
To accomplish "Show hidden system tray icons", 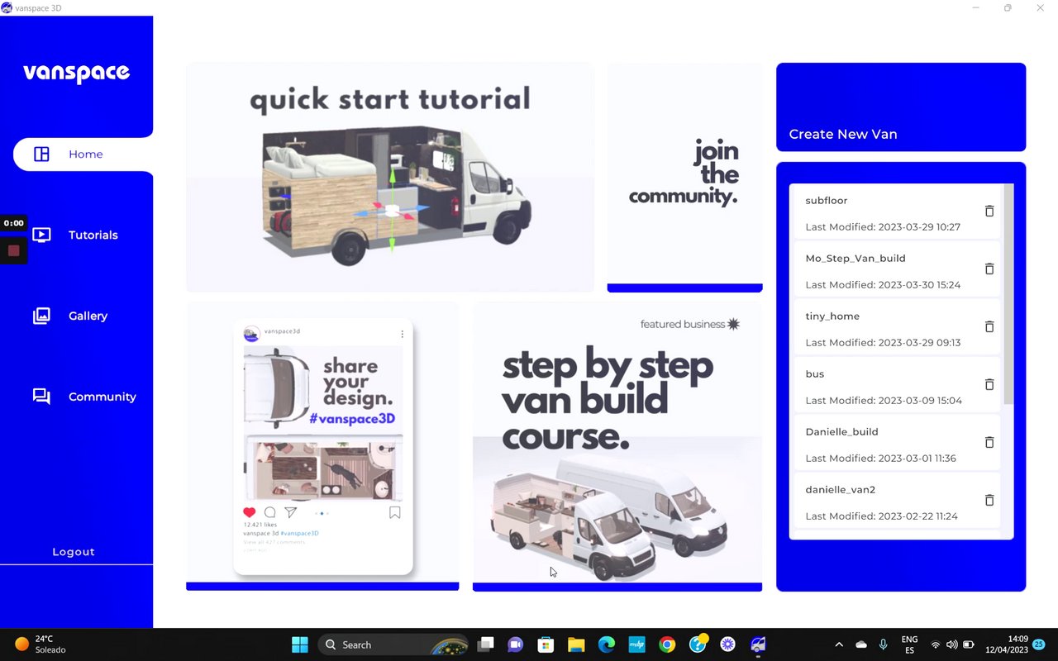I will tap(839, 644).
